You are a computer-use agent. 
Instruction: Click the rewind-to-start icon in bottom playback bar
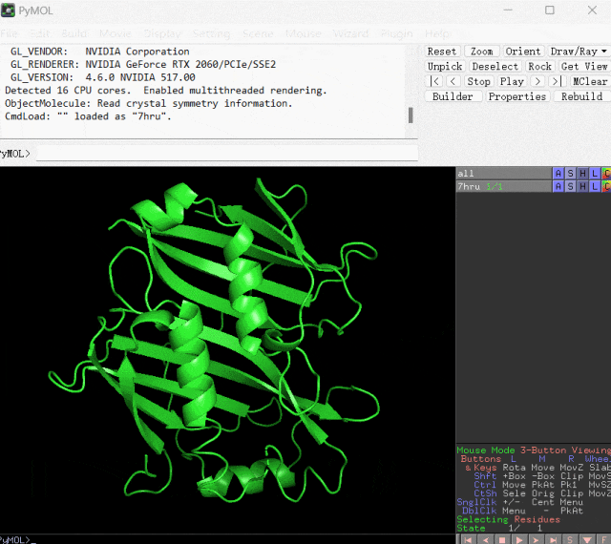[x=468, y=540]
